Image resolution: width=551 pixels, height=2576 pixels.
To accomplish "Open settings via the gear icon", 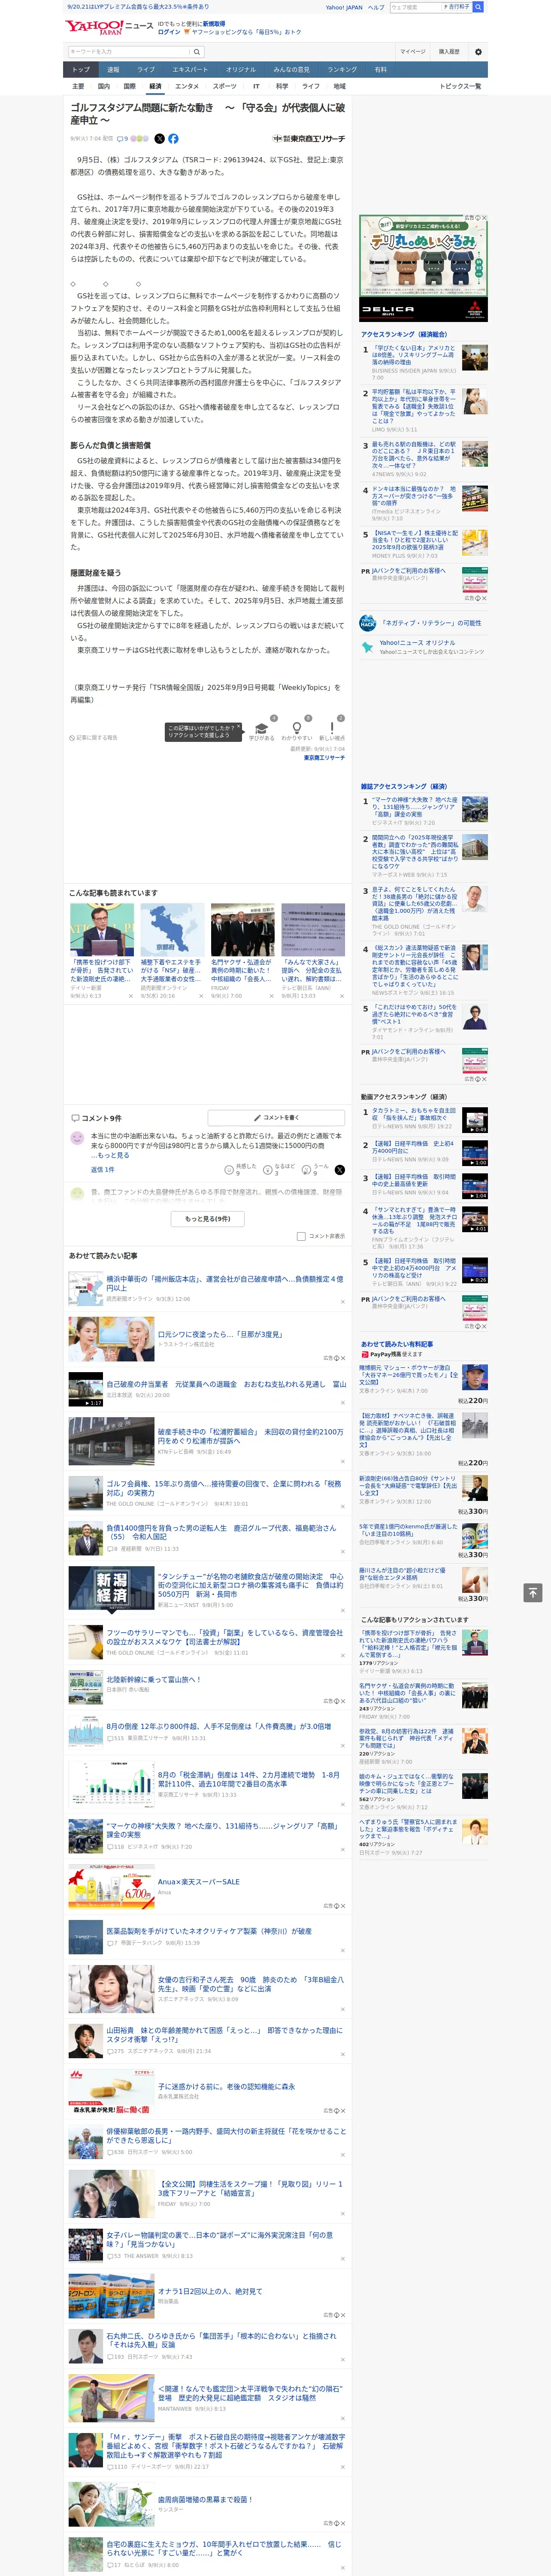I will click(x=477, y=52).
